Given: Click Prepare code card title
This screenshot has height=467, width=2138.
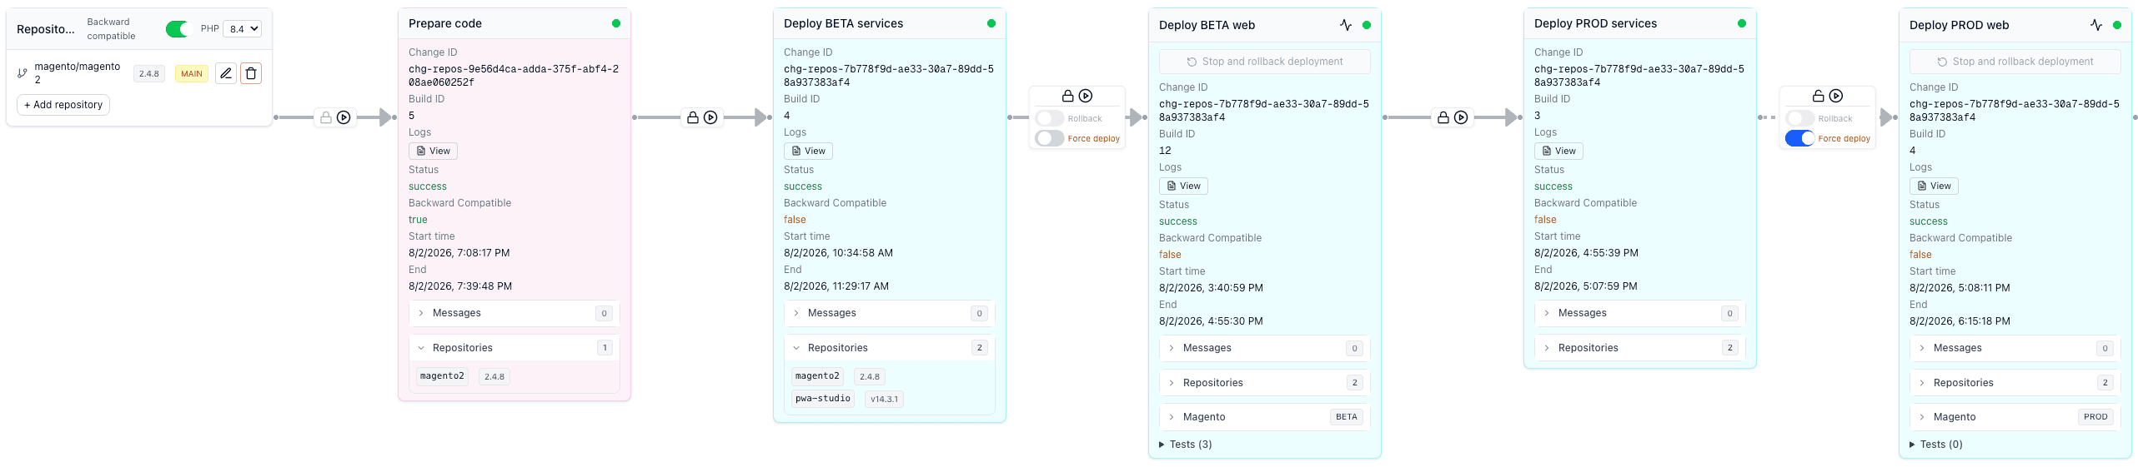Looking at the screenshot, I should (445, 23).
